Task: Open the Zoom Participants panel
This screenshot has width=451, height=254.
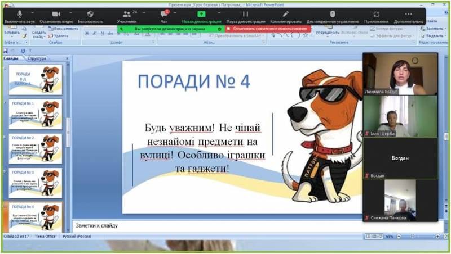Action: (x=127, y=14)
